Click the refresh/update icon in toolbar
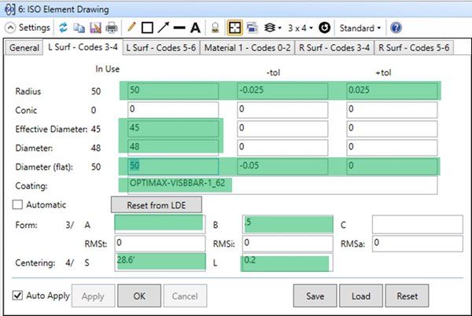Image resolution: width=472 pixels, height=316 pixels. (64, 28)
